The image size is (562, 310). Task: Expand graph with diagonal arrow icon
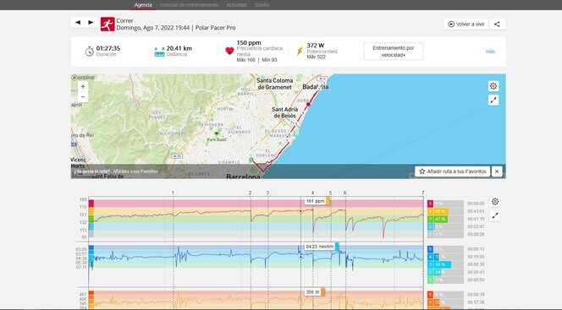[x=495, y=215]
